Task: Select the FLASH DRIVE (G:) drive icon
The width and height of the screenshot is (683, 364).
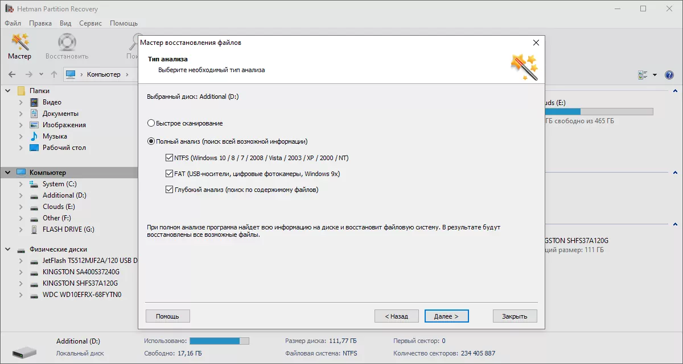Action: [x=34, y=229]
